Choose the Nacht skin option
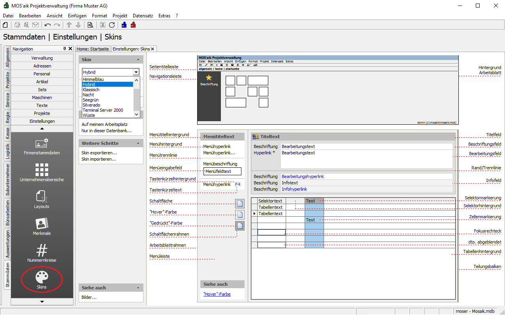 point(107,95)
